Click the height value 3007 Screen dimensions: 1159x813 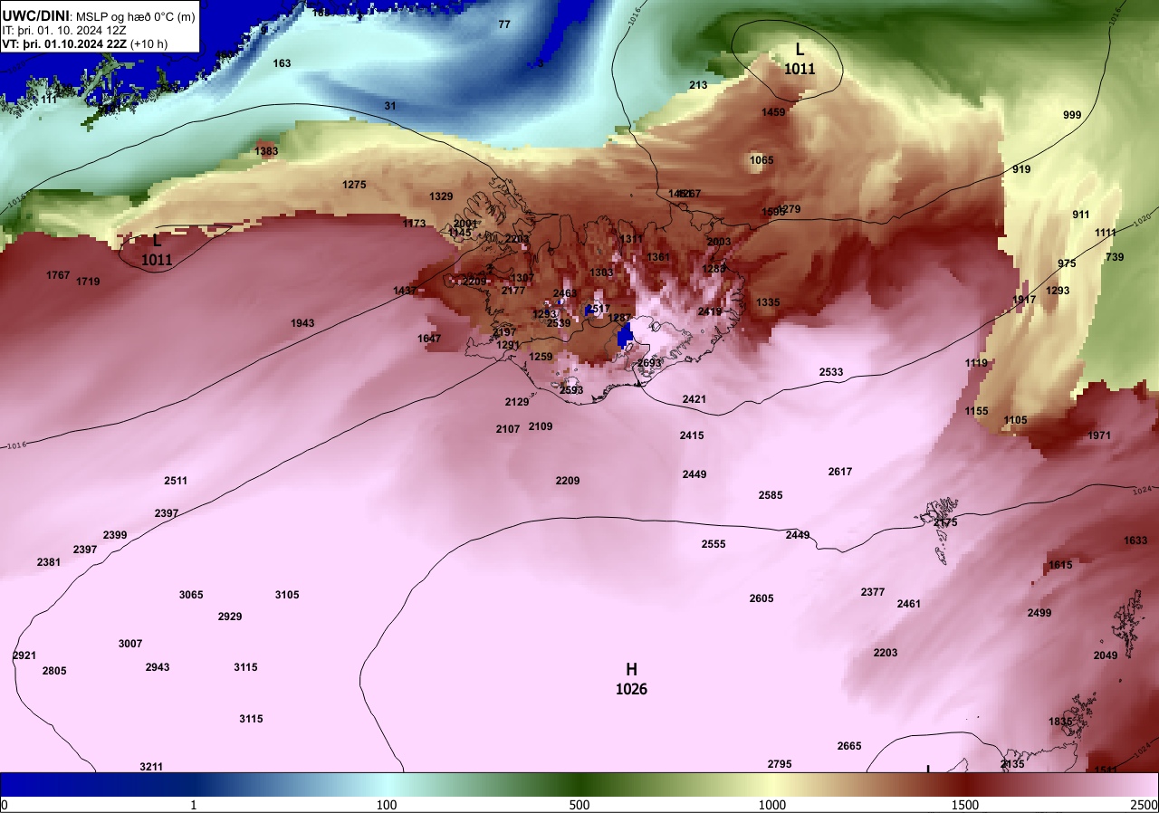(x=130, y=644)
